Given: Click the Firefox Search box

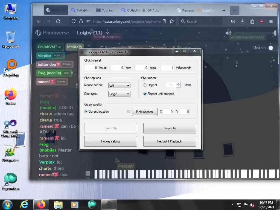Looking at the screenshot, I should 201,21.
